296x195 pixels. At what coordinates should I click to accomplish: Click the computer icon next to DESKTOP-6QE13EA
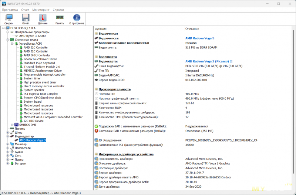7,28
